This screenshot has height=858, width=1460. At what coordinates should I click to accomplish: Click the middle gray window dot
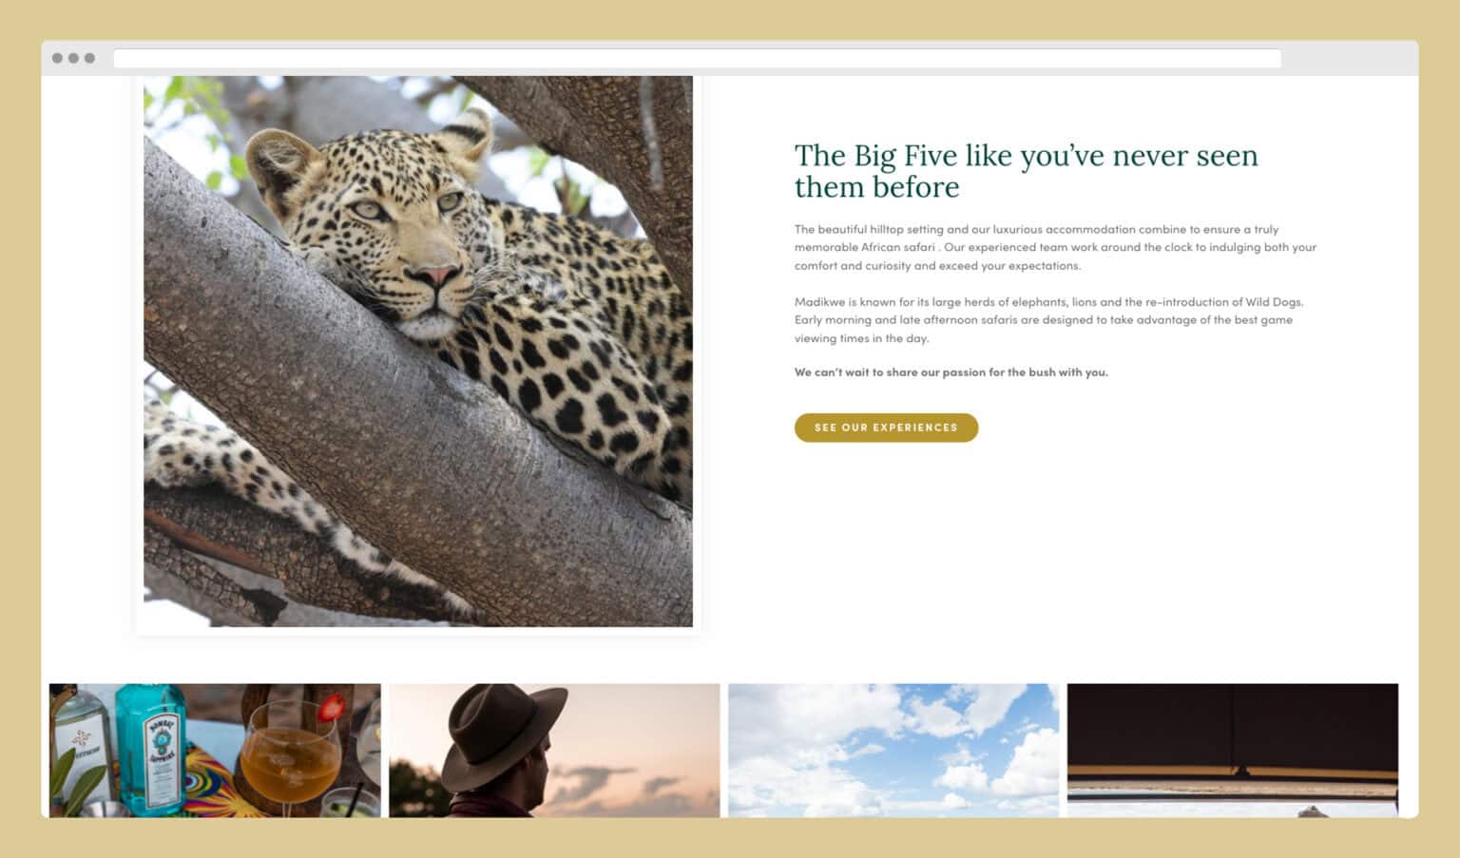(73, 58)
